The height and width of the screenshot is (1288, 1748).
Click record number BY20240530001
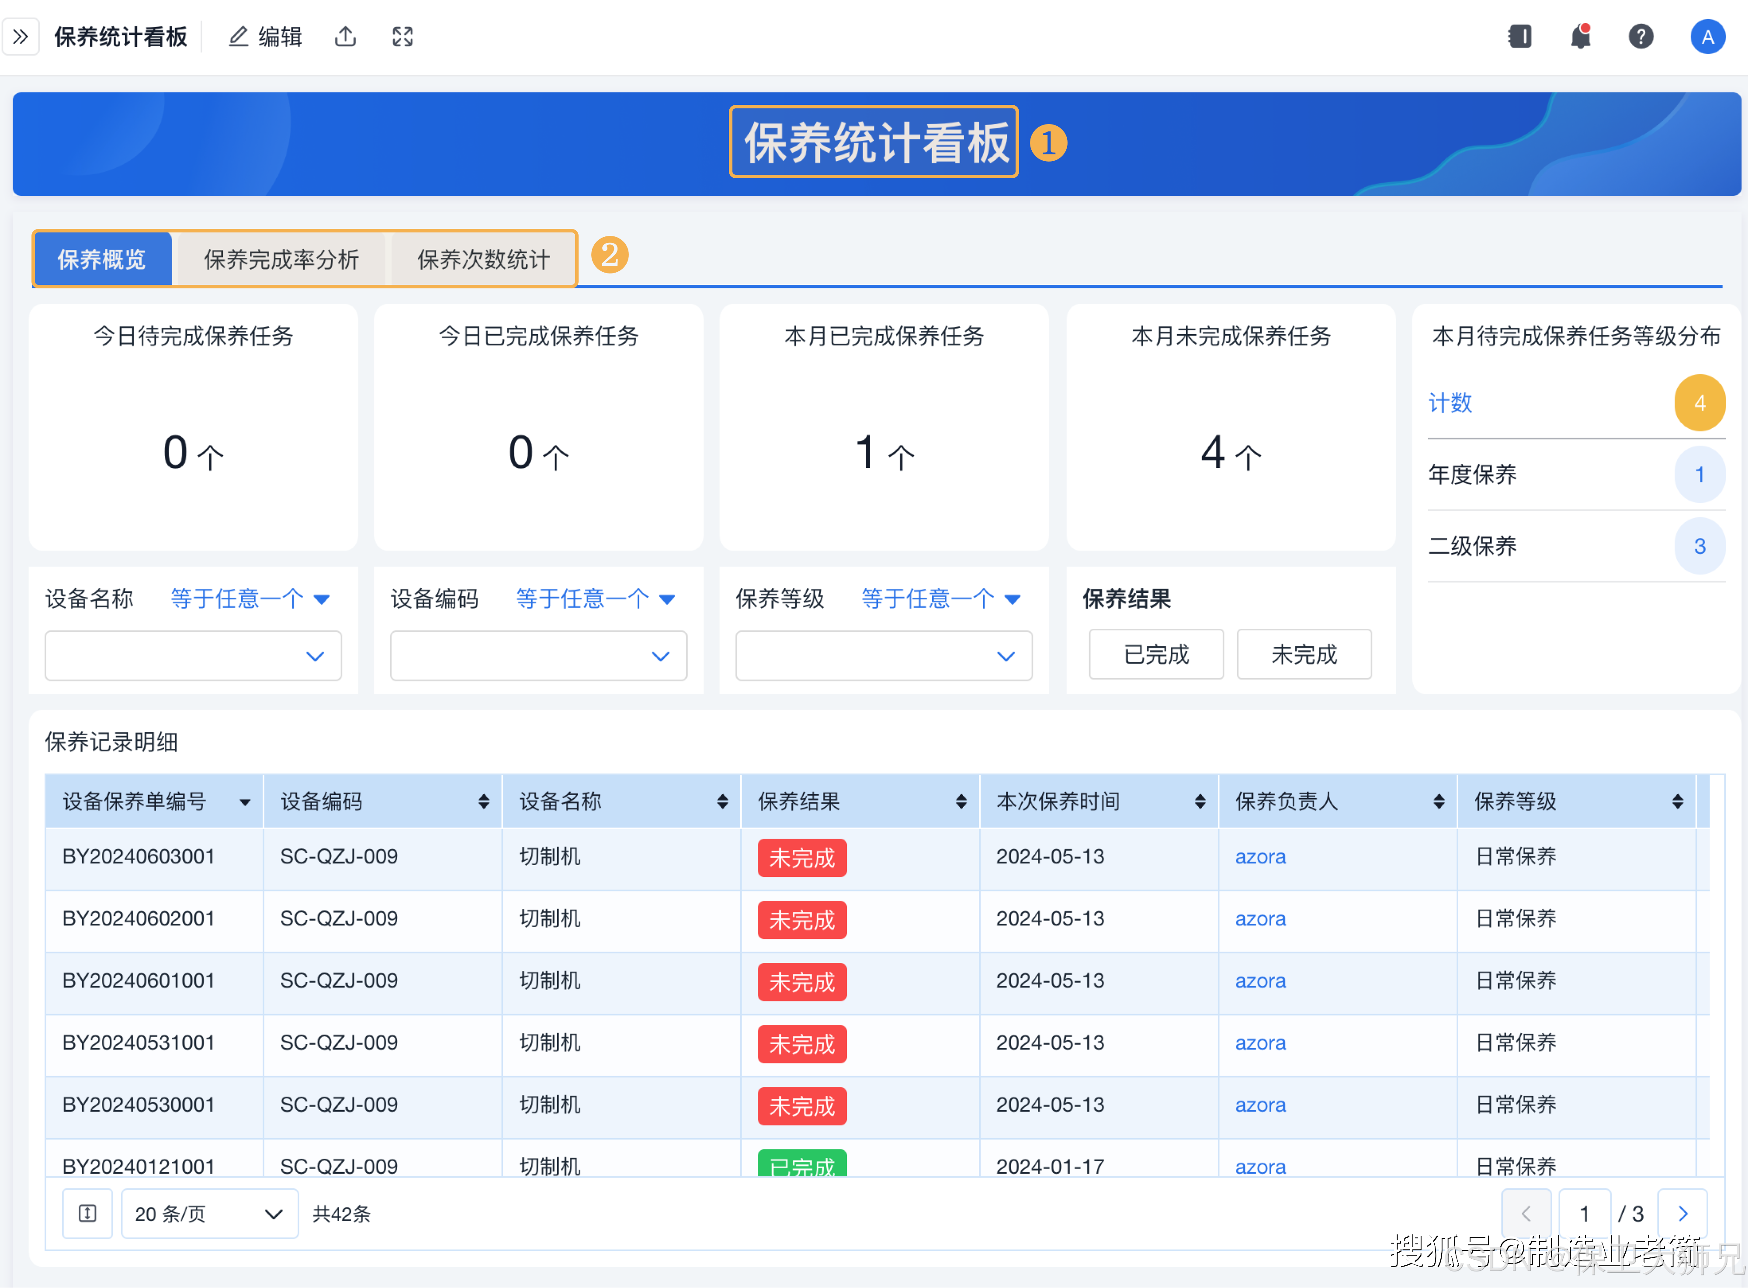[138, 1105]
